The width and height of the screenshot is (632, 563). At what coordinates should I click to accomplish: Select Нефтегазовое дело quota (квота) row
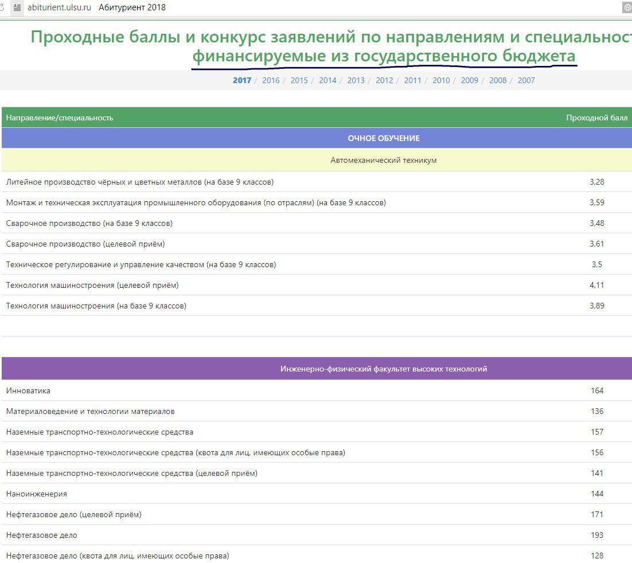[x=317, y=556]
